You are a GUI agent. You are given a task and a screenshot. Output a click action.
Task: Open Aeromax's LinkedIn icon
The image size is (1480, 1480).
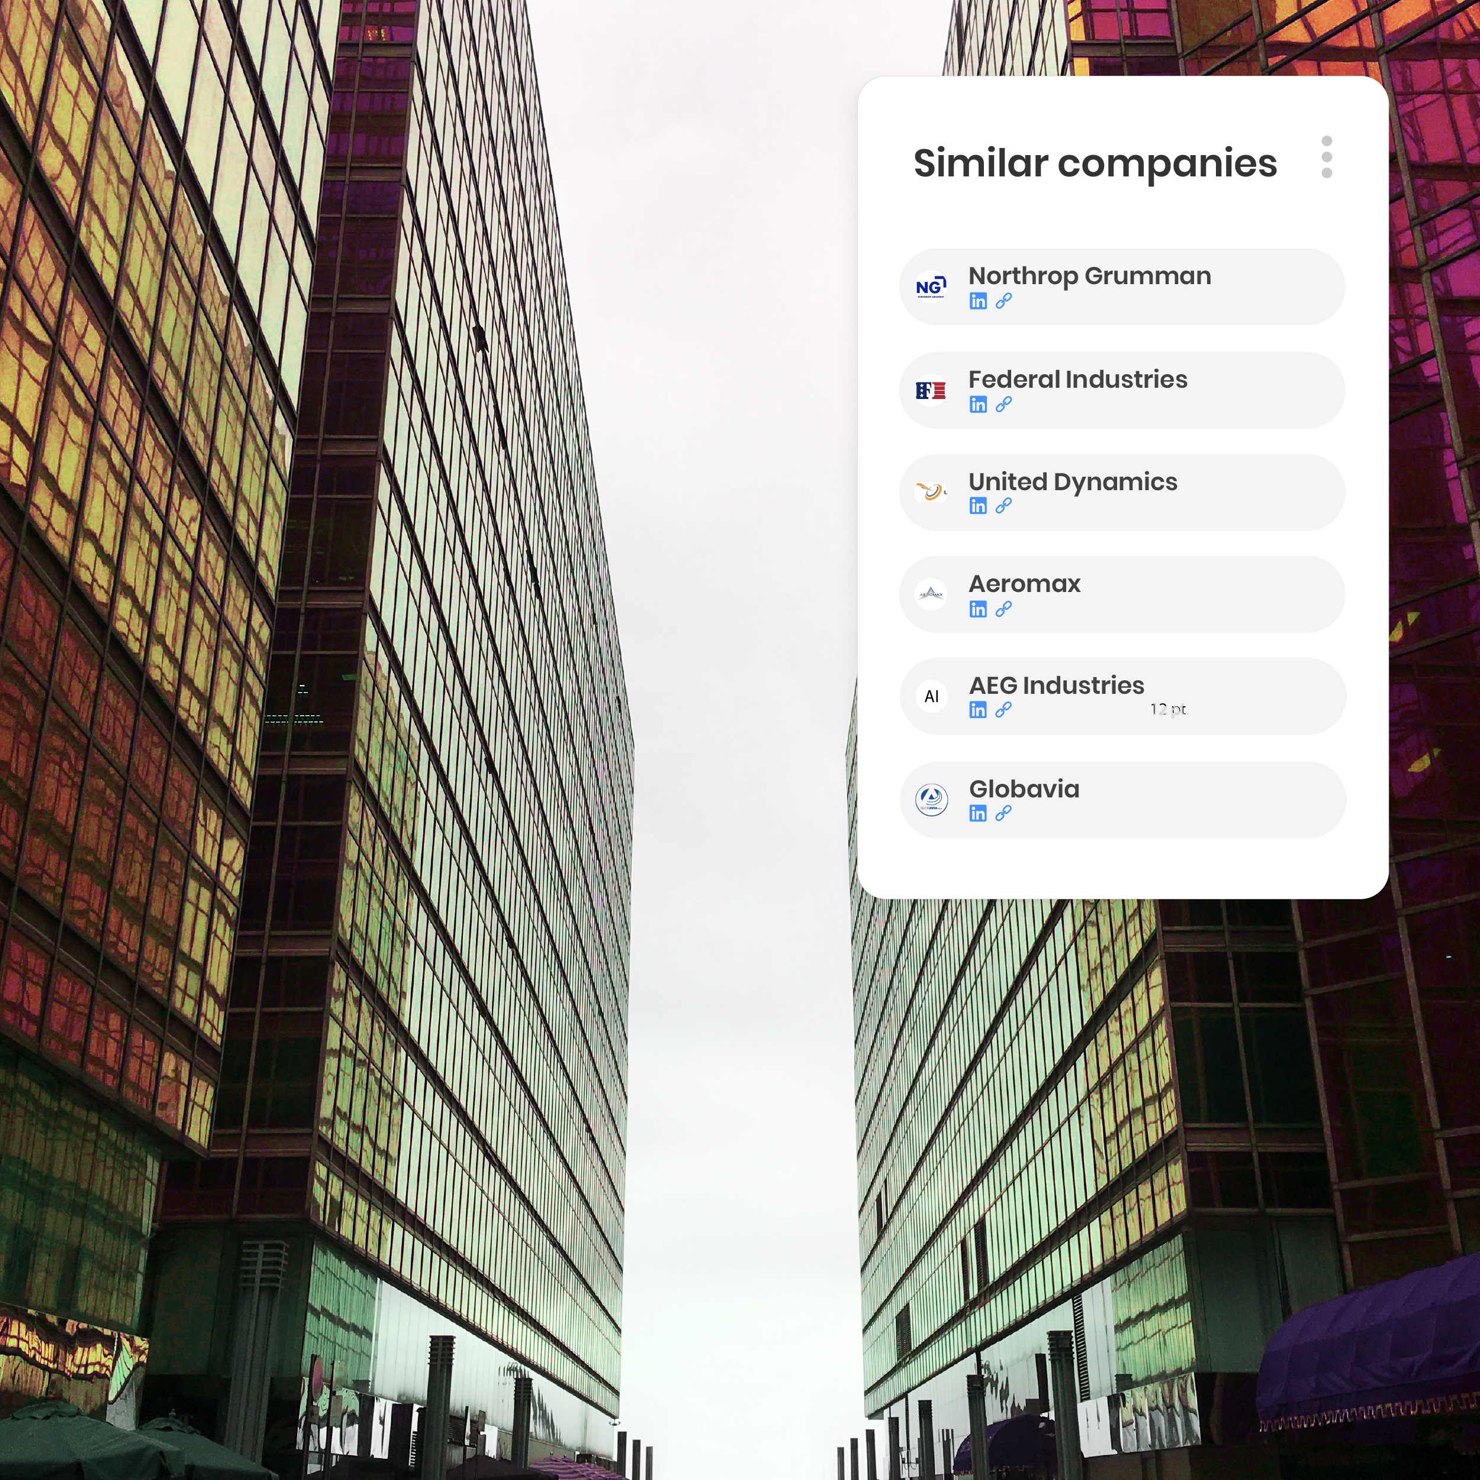click(977, 609)
